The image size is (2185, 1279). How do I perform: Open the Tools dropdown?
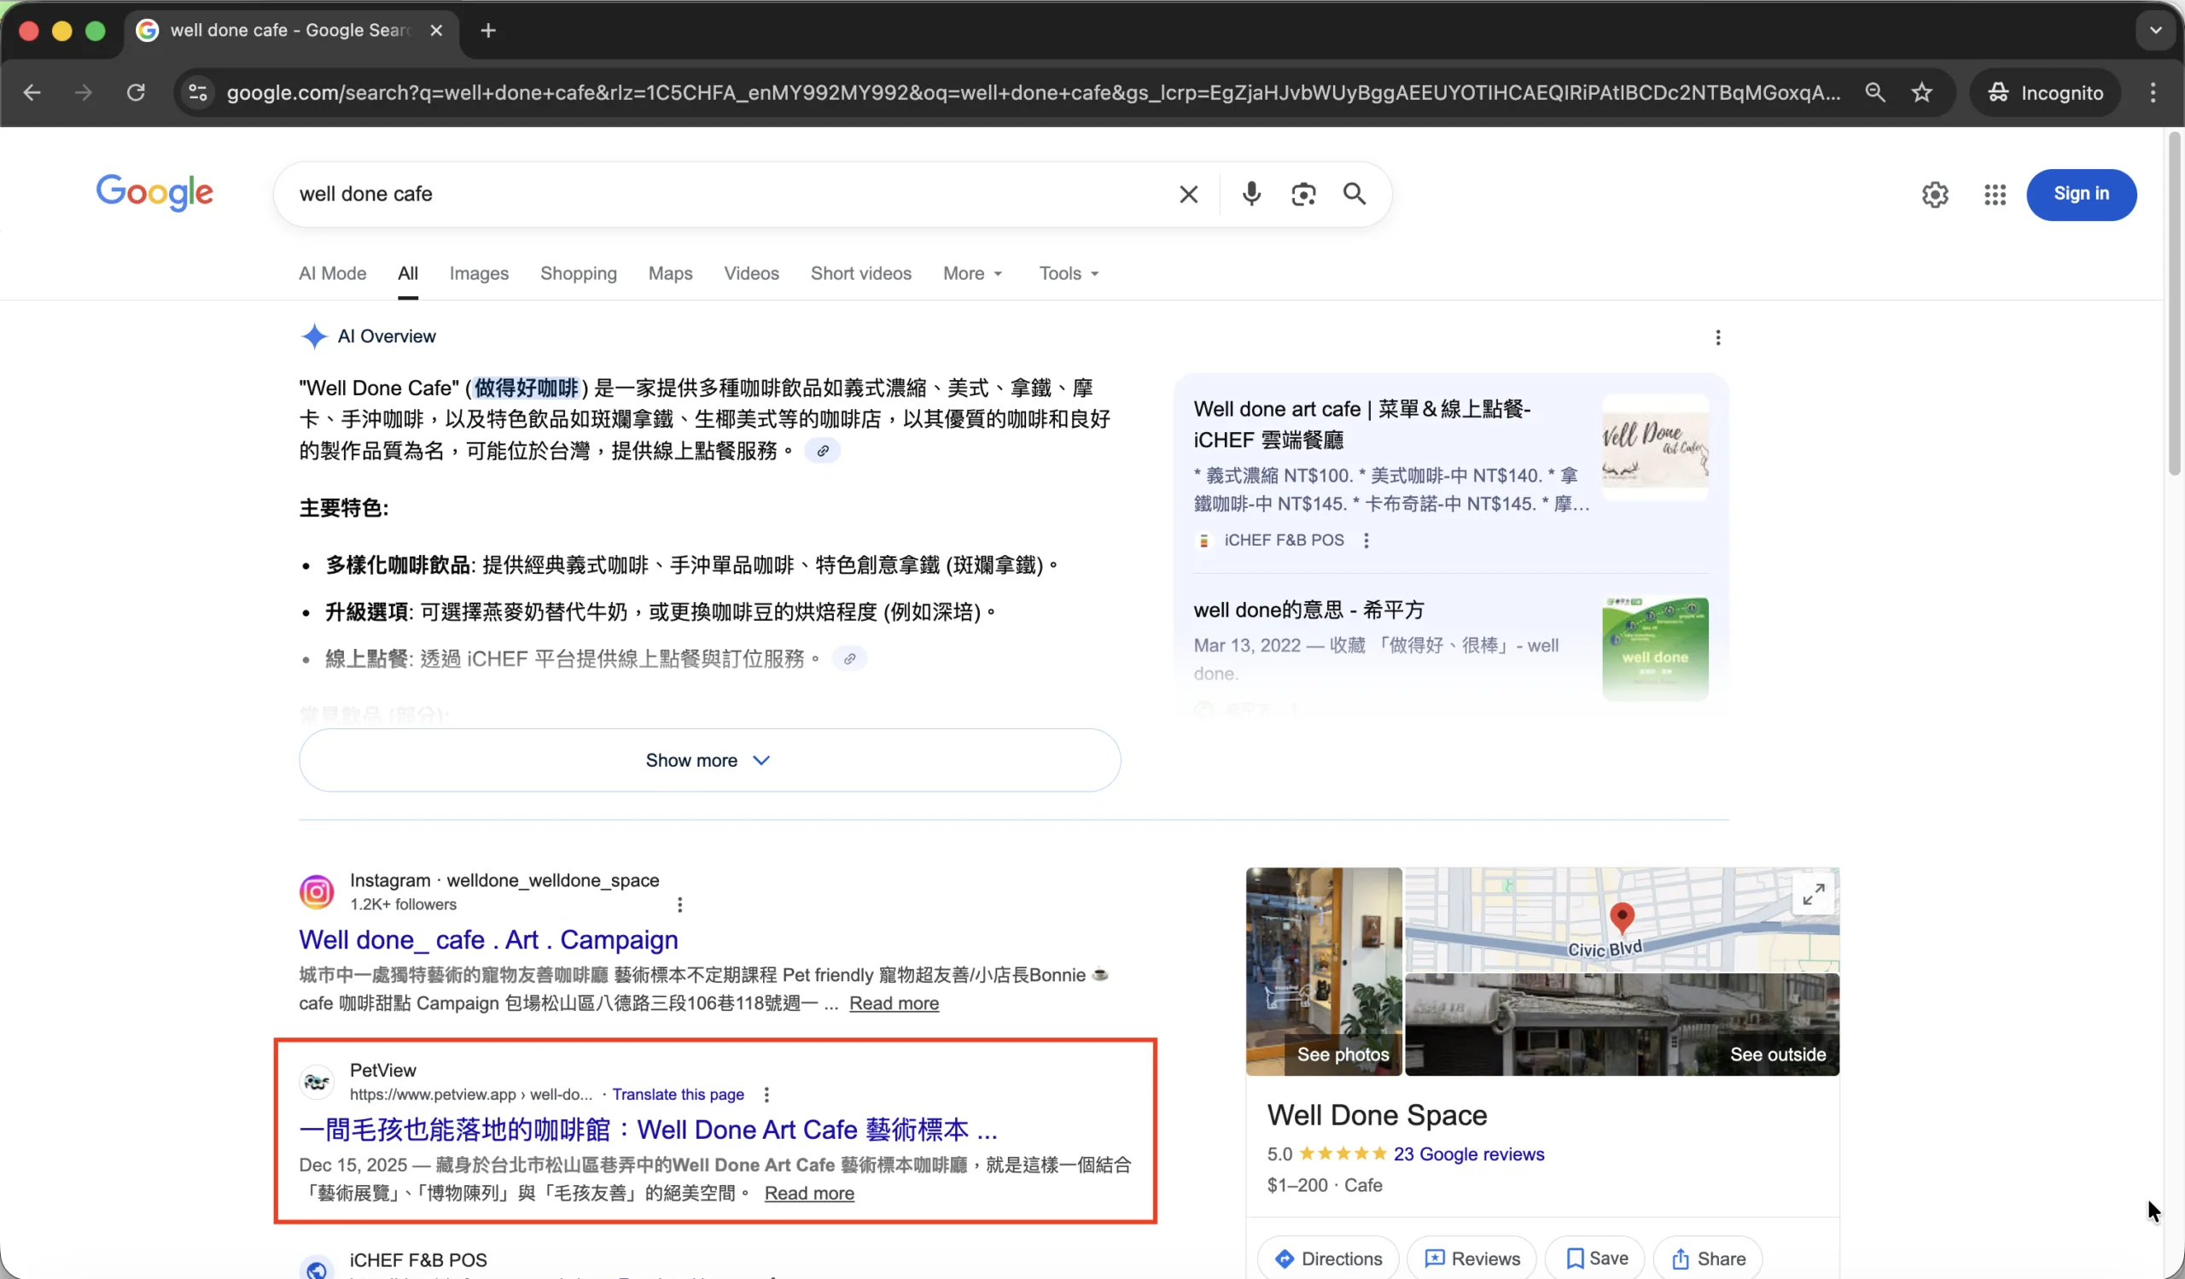point(1067,273)
